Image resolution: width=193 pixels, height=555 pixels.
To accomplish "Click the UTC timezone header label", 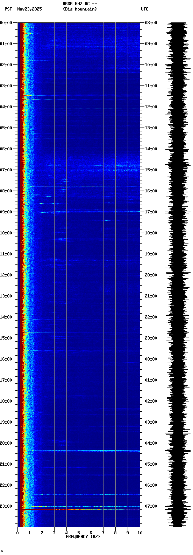I will click(x=145, y=9).
